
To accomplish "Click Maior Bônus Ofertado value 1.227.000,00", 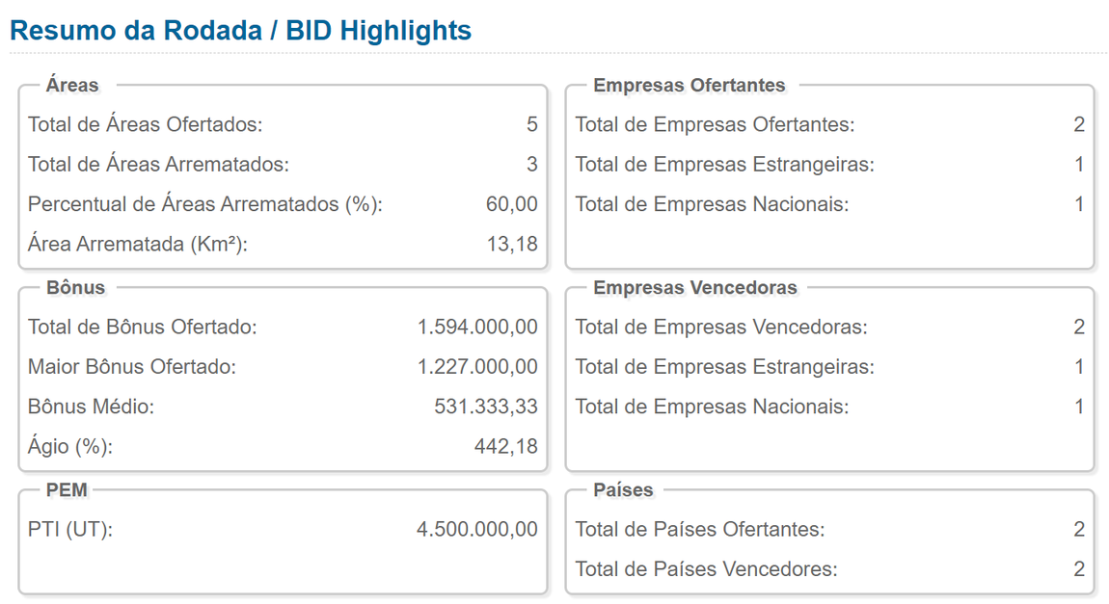I will point(477,366).
